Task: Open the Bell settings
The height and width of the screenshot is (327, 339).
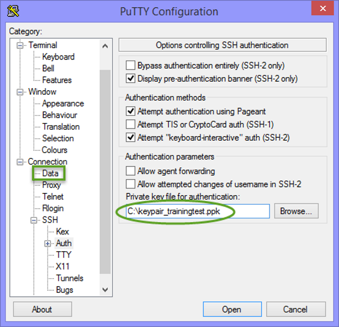Action: coord(48,68)
